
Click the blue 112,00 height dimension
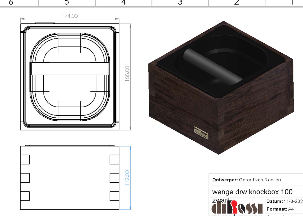click(127, 178)
